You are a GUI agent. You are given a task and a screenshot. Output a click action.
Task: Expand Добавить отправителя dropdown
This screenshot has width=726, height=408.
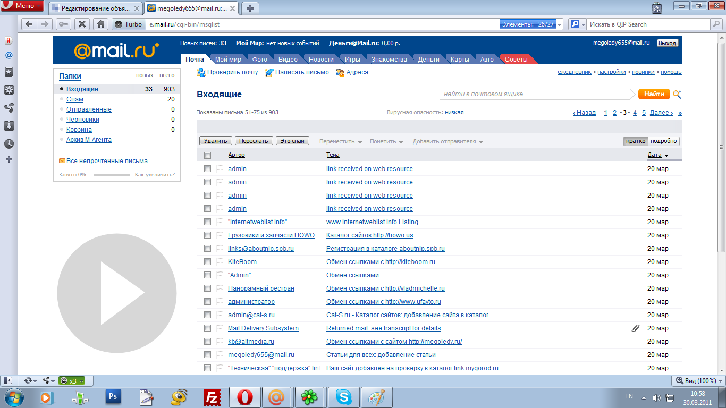tap(448, 142)
